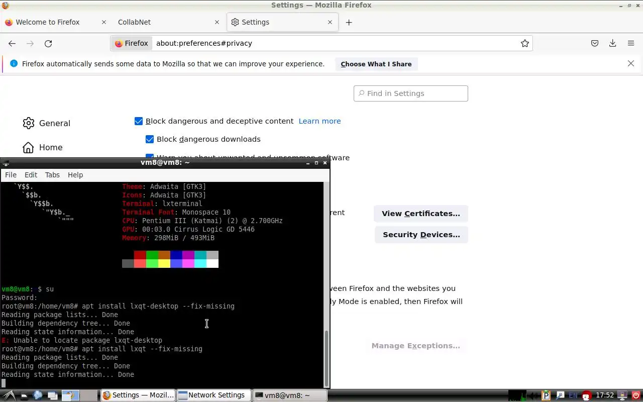The image size is (643, 402).
Task: Click the red update notifier tray icon
Action: 586,395
